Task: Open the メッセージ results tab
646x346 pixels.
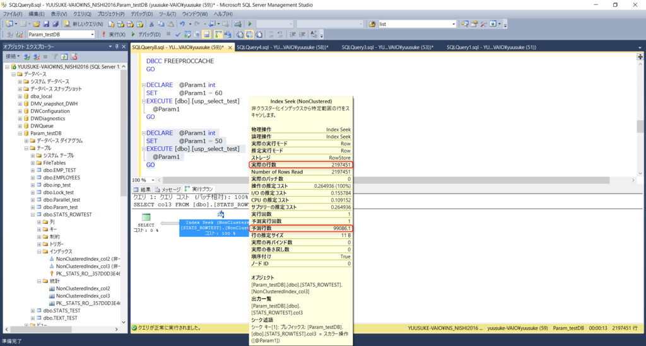Action: tap(168, 189)
